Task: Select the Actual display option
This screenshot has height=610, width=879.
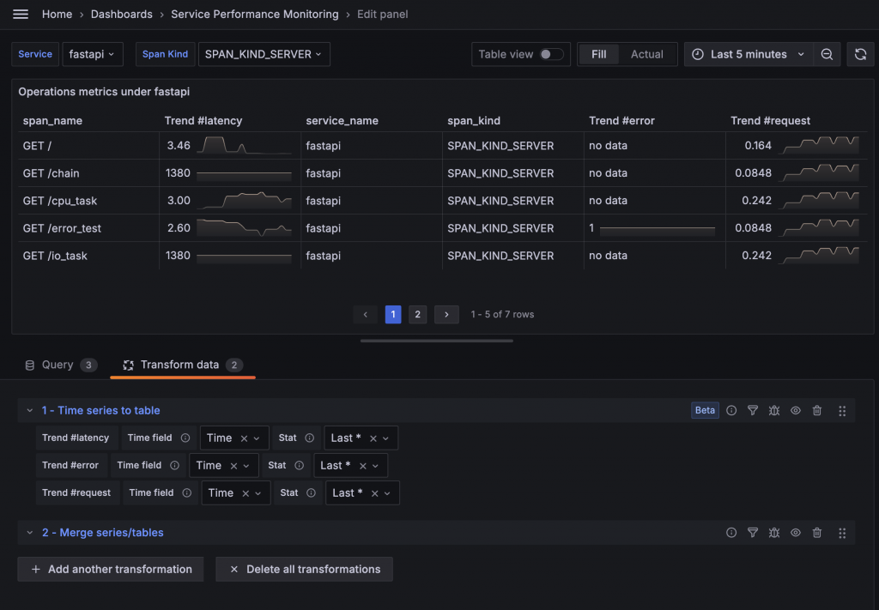Action: pyautogui.click(x=647, y=54)
